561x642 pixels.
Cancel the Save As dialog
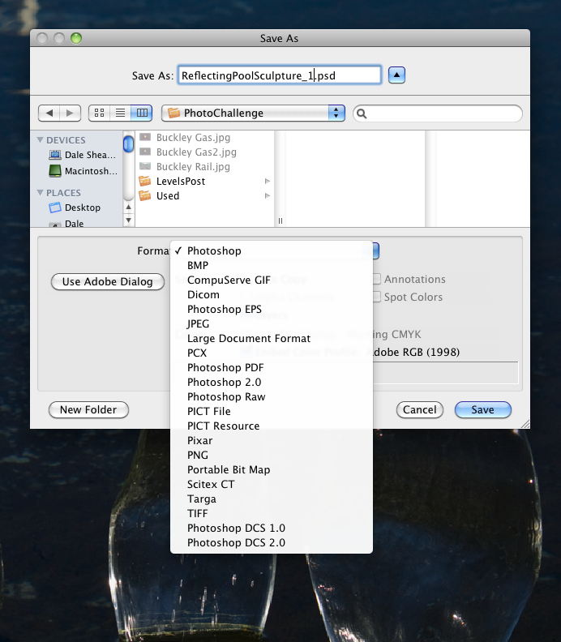click(x=420, y=410)
